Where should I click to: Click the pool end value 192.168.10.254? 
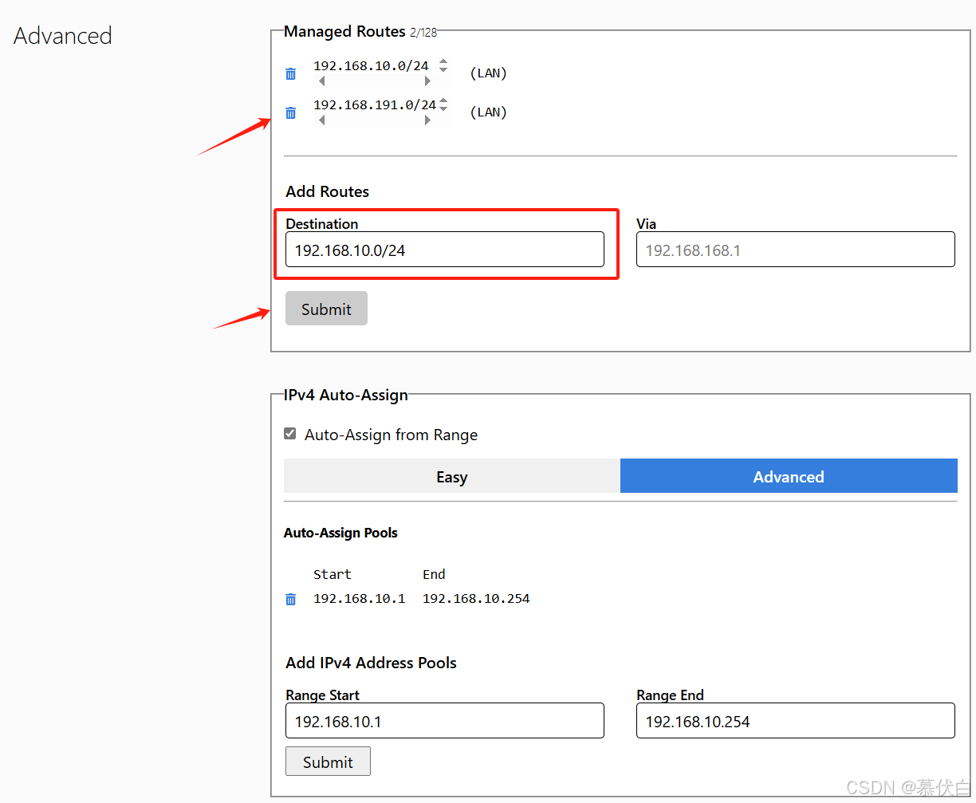(x=476, y=599)
